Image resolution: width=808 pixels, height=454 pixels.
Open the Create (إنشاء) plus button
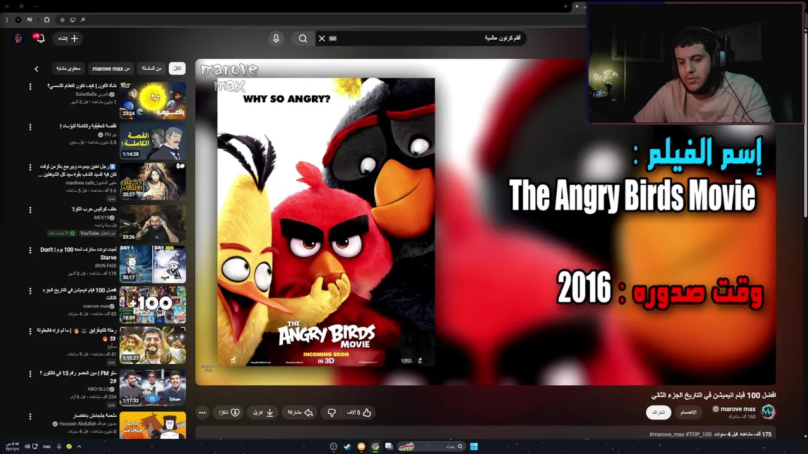68,38
